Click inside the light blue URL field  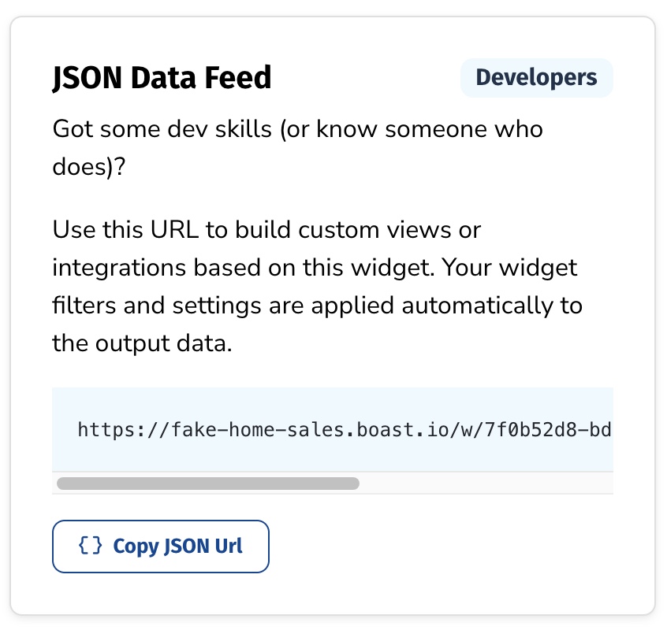[331, 430]
